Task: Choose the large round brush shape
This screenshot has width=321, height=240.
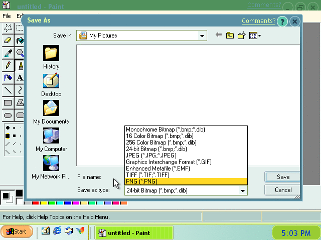Action: coord(8,128)
